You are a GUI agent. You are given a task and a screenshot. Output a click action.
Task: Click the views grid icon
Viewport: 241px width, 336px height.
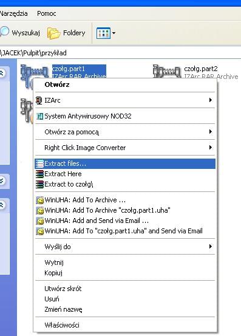pyautogui.click(x=103, y=33)
